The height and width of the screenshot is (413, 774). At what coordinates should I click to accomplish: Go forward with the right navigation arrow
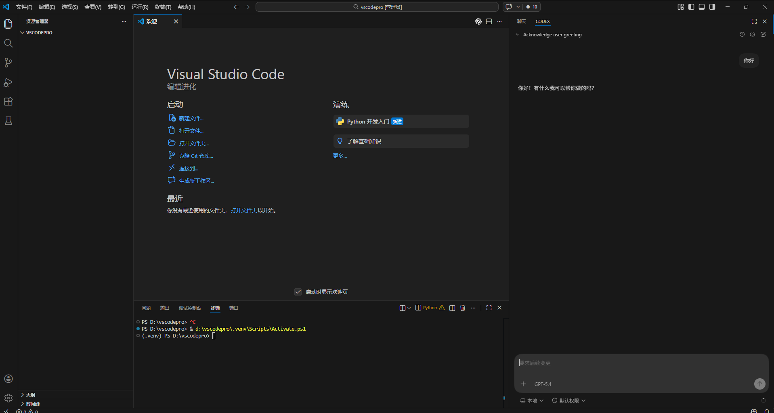click(x=247, y=7)
